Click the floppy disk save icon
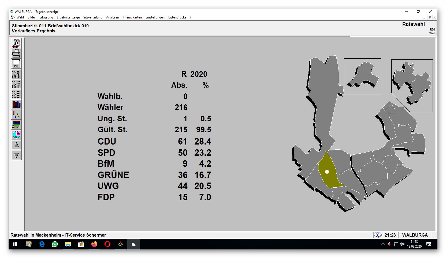 click(x=16, y=63)
